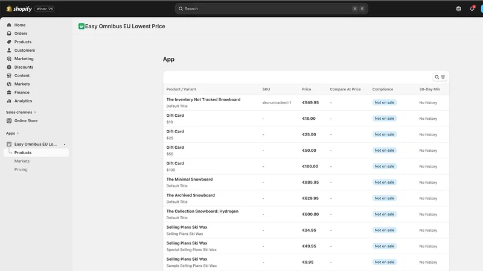Select Sample Selling Plans Ski Wax variant
Image resolution: width=483 pixels, height=271 pixels.
click(306, 262)
